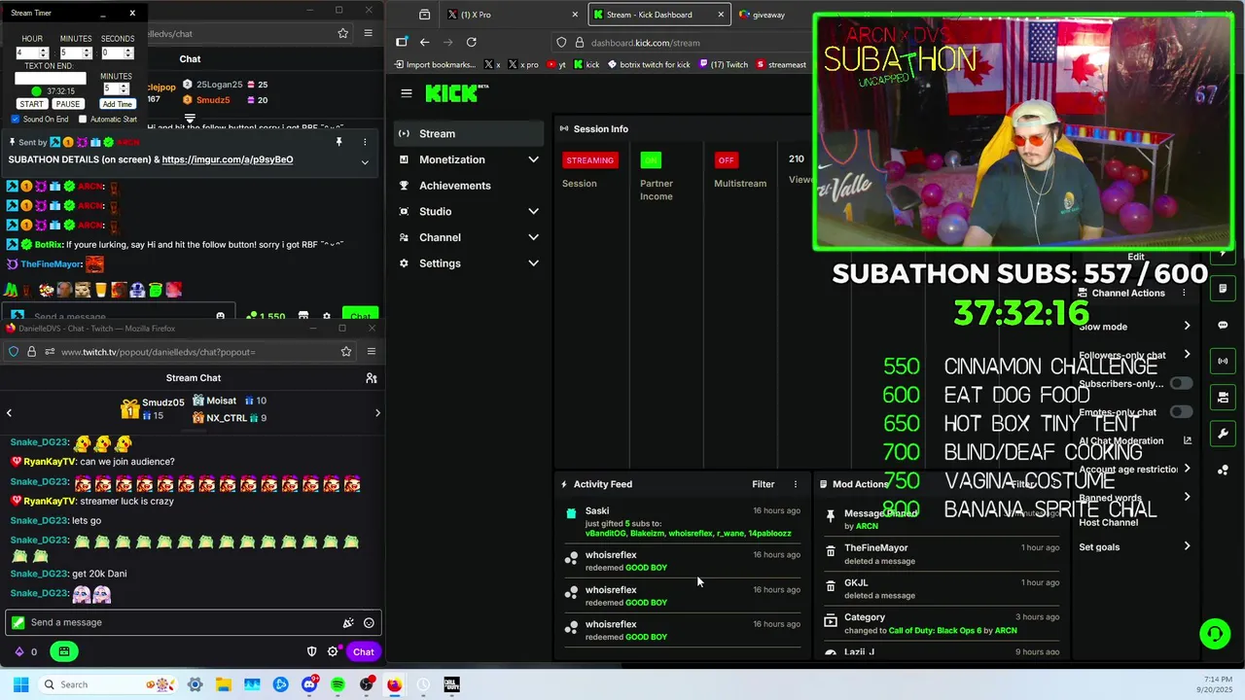Click Add Time in the Stream Timer
Screen dimensions: 1245x700
click(118, 104)
